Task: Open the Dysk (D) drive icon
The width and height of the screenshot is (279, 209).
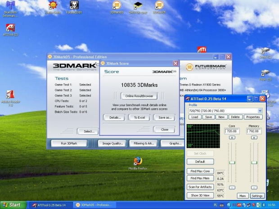Action: tap(265, 75)
